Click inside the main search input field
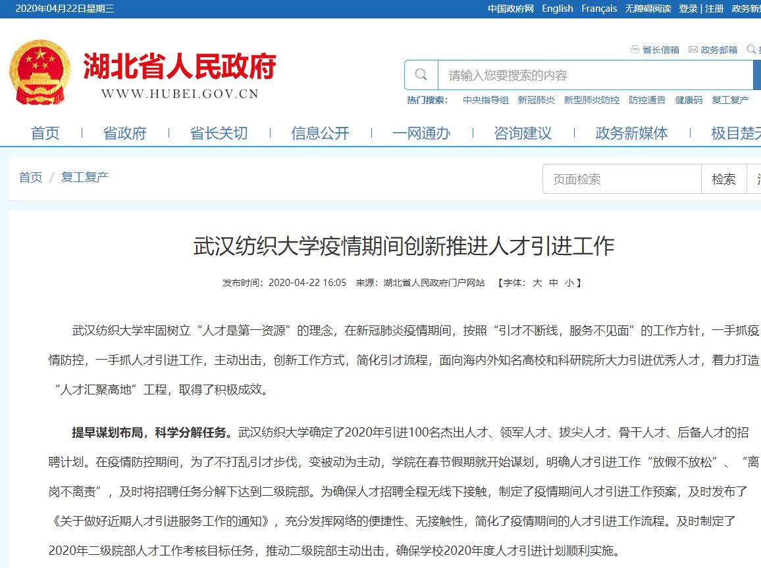This screenshot has width=761, height=568. [595, 75]
